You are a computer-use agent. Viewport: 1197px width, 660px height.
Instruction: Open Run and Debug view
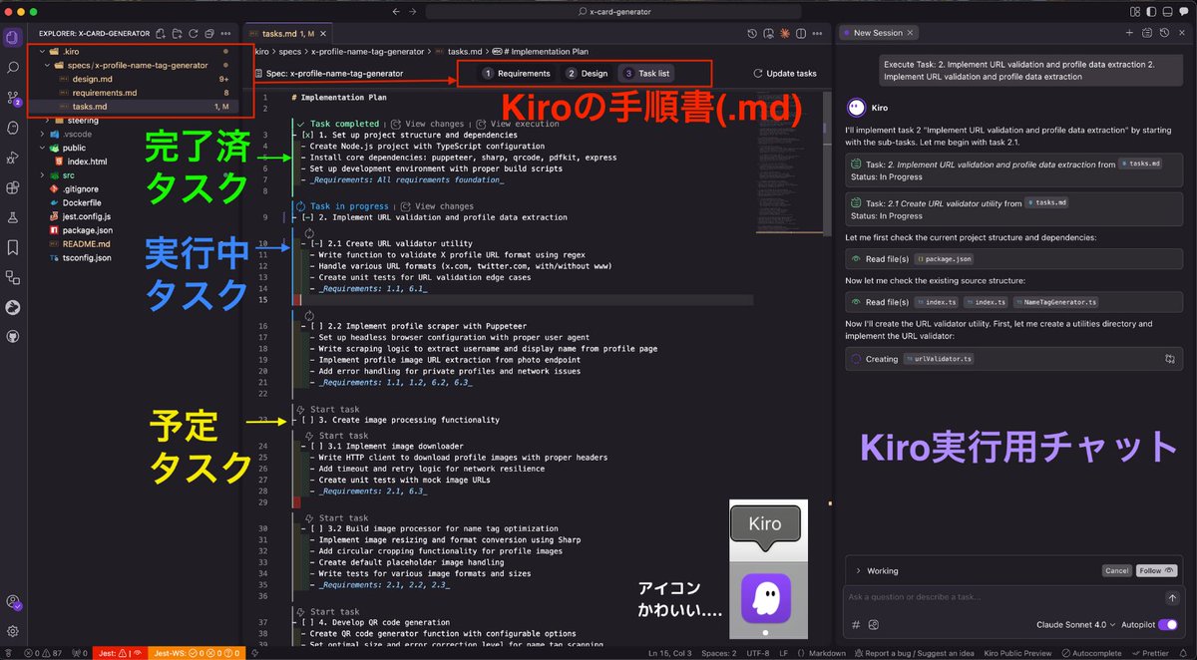coord(12,158)
